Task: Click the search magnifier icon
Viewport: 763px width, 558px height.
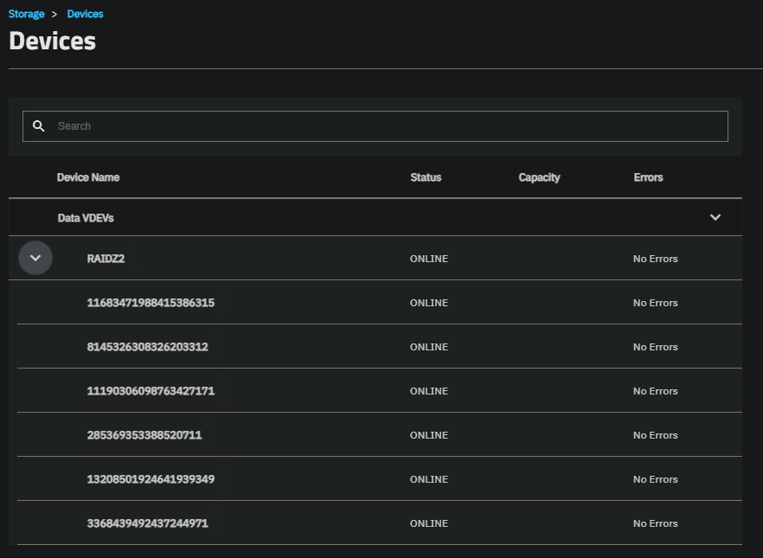Action: pos(39,126)
